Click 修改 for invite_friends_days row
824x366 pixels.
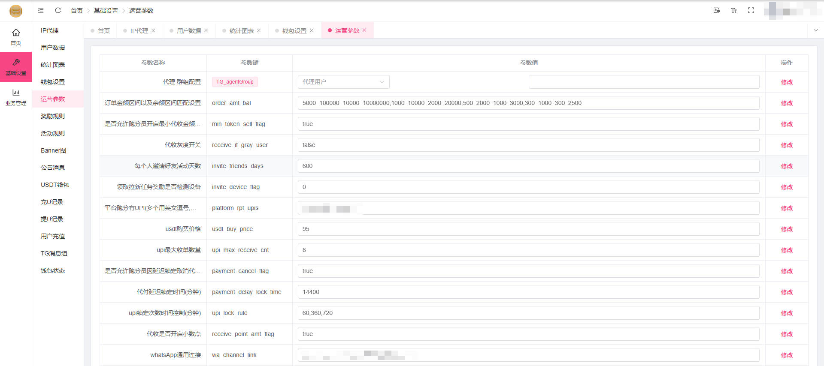[x=787, y=166]
